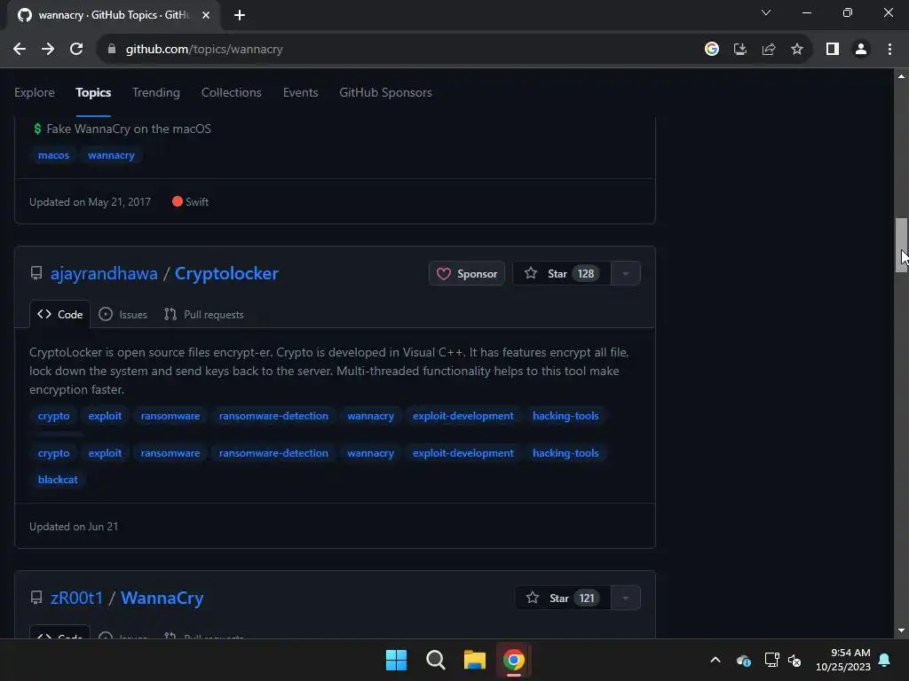
Task: Click the Chrome icon in the taskbar
Action: [514, 660]
